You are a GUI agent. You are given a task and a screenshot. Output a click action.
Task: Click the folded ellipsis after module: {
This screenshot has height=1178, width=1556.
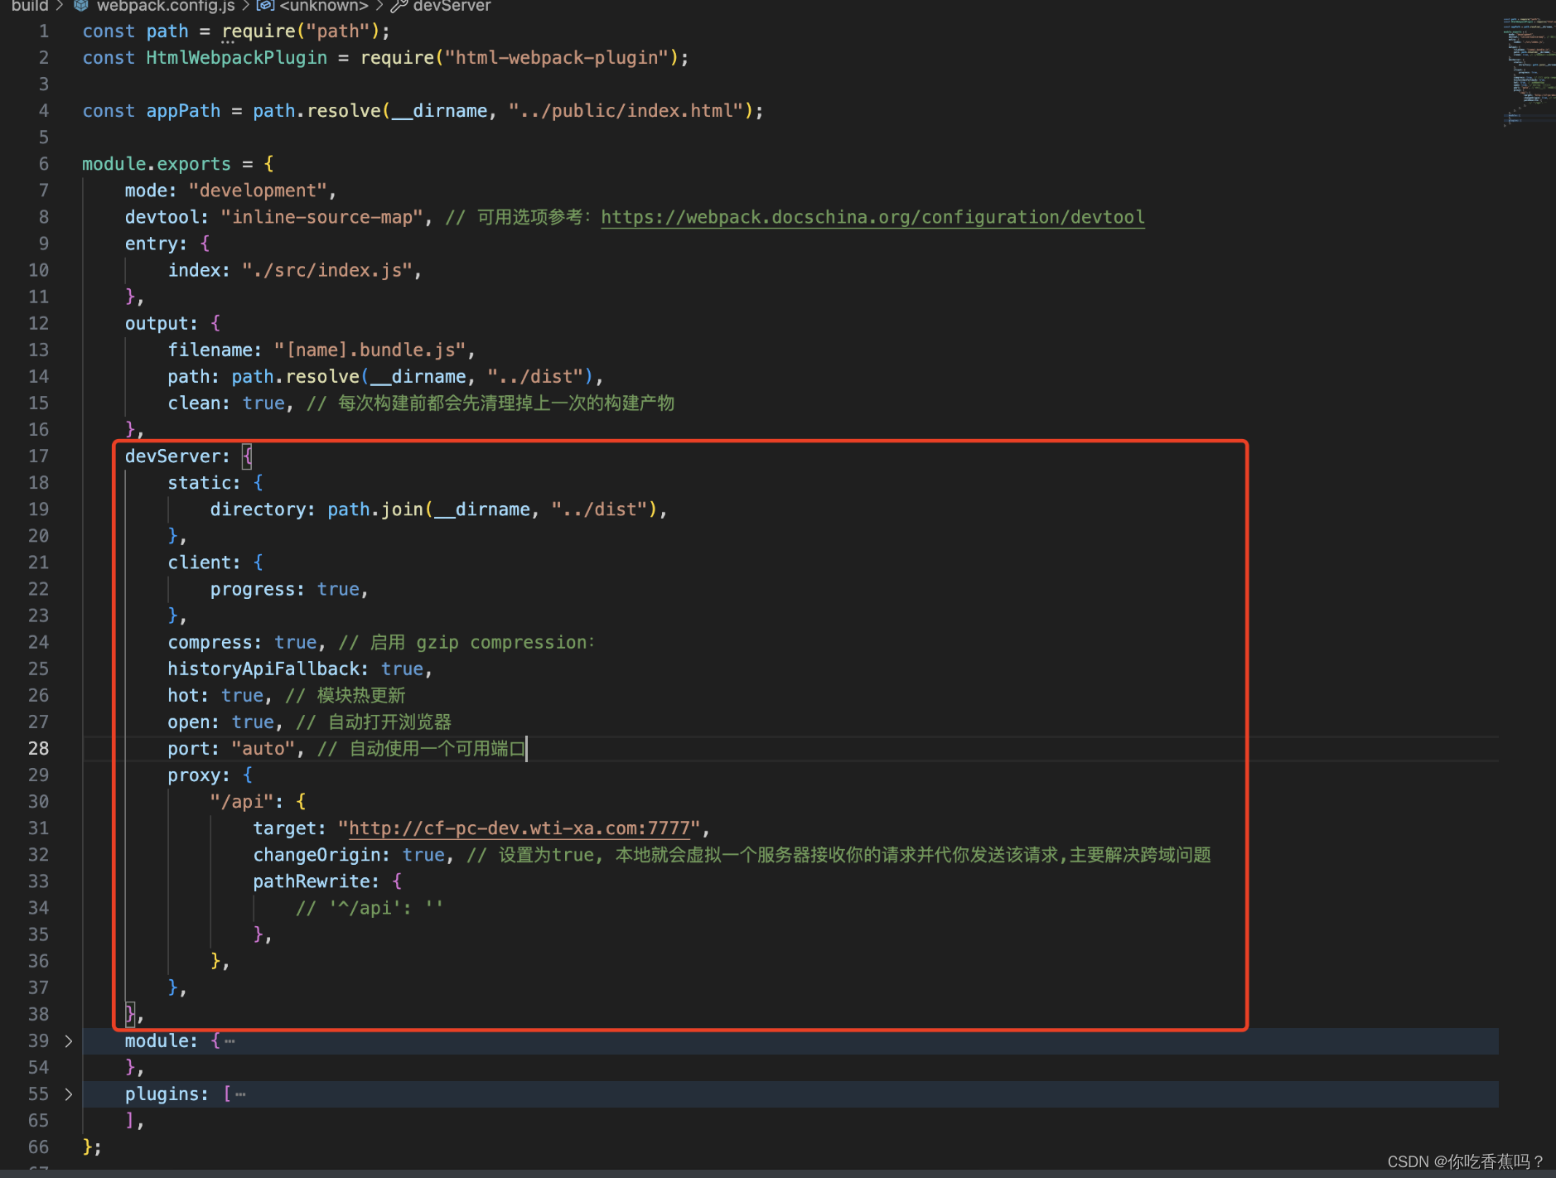pos(230,1041)
